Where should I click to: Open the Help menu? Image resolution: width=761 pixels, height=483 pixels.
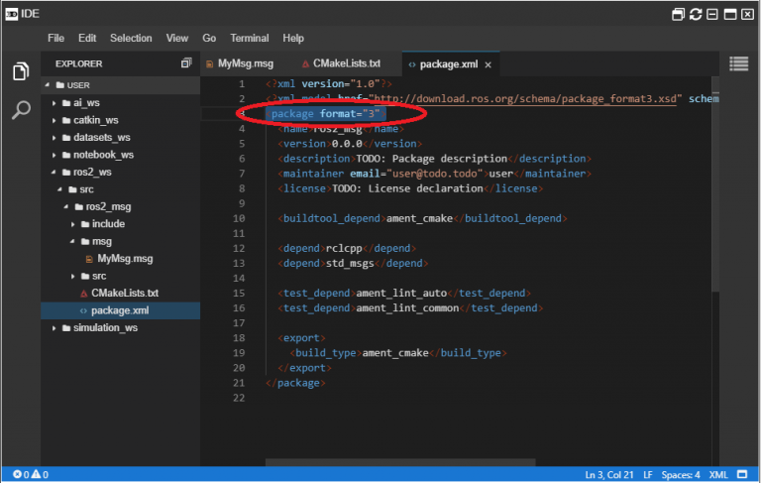(293, 38)
